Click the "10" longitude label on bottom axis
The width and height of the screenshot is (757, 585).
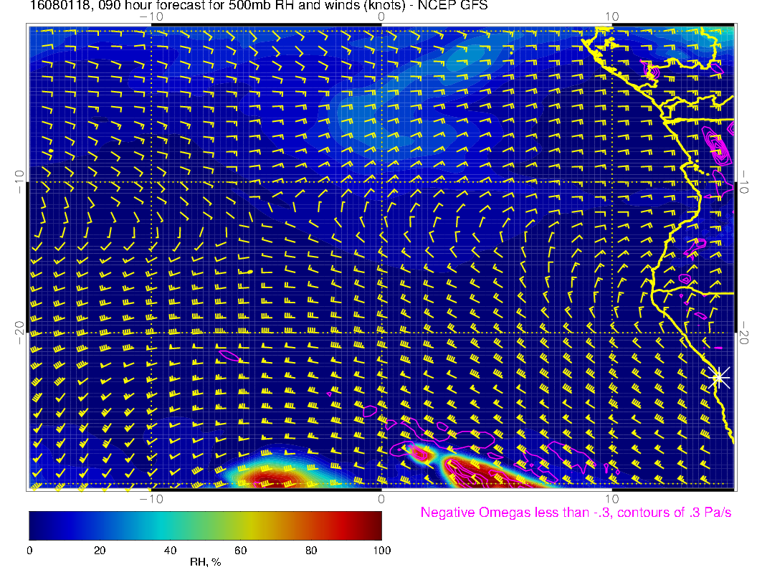(x=611, y=498)
